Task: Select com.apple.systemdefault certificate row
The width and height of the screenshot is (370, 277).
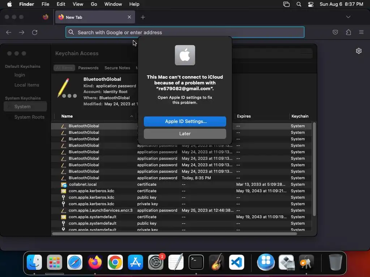Action: pos(181,217)
